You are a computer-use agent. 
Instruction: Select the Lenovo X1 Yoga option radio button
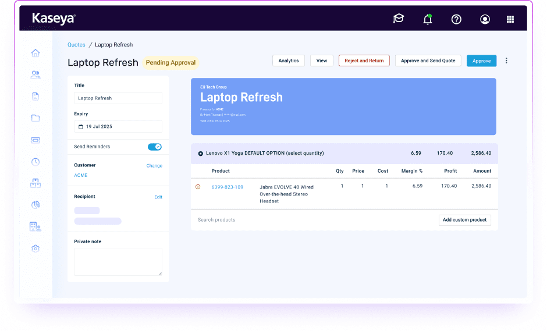pos(201,154)
